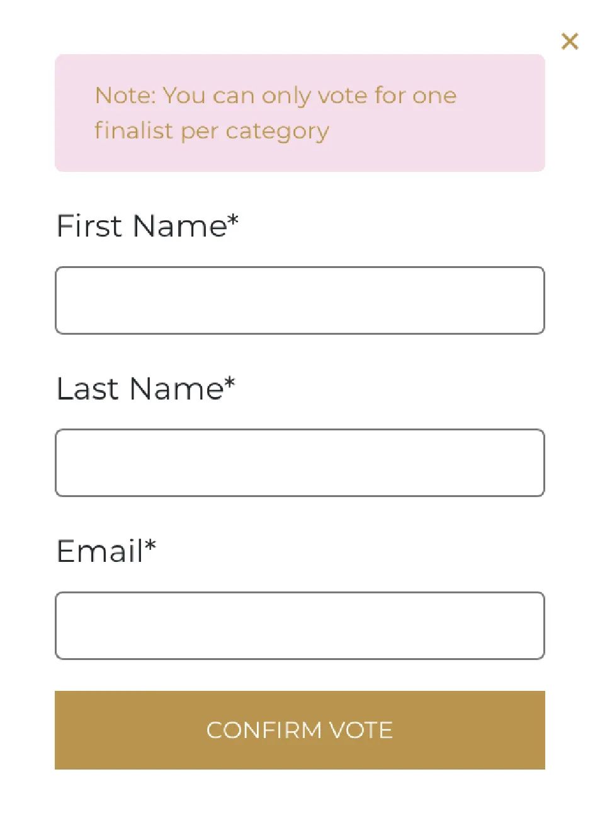
Task: Exit the vote popup via the cross icon
Action: (x=569, y=42)
